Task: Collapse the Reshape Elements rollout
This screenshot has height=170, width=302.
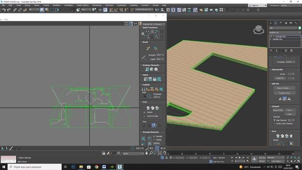Action: point(151,65)
